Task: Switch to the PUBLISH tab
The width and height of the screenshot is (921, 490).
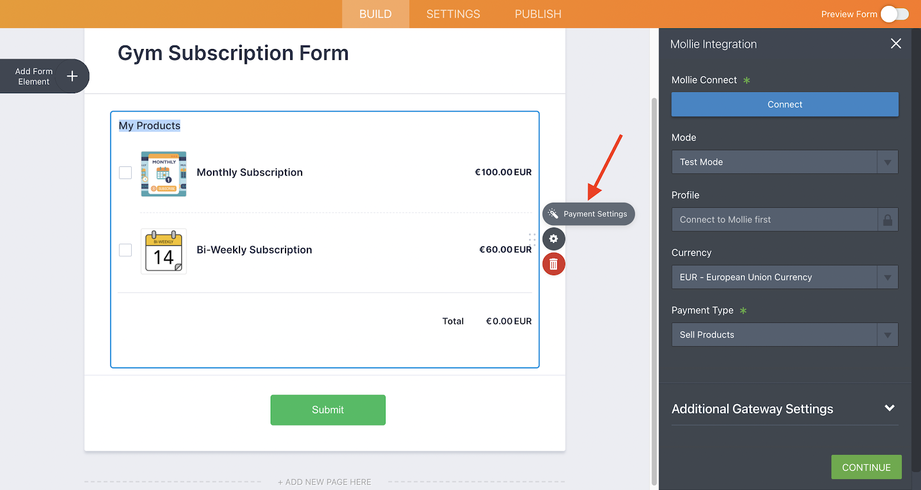Action: pyautogui.click(x=538, y=14)
